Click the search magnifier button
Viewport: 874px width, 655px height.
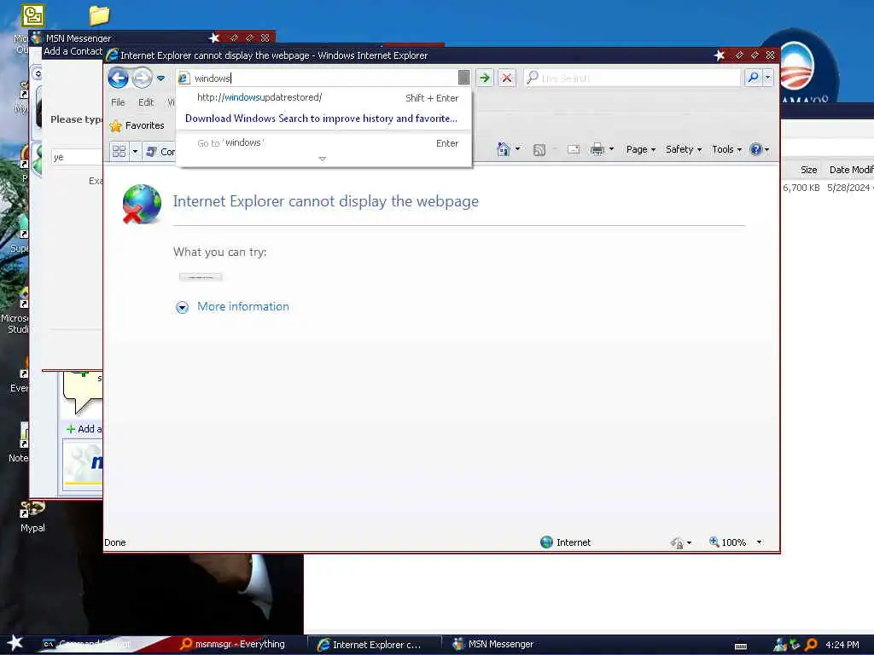[753, 78]
